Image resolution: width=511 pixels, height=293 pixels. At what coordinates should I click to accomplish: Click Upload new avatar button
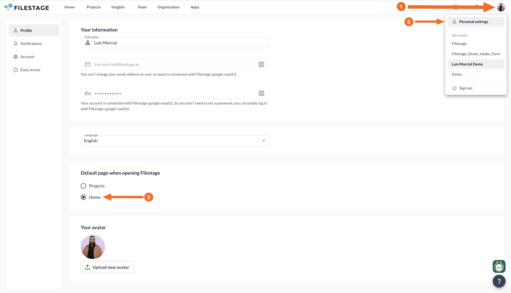pos(107,267)
